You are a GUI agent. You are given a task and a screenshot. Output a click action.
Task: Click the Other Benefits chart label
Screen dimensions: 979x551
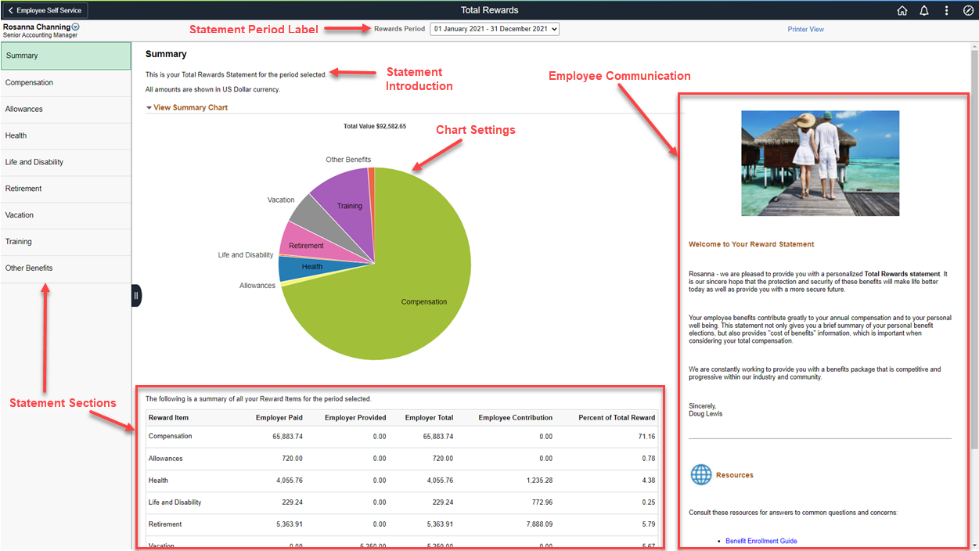348,160
